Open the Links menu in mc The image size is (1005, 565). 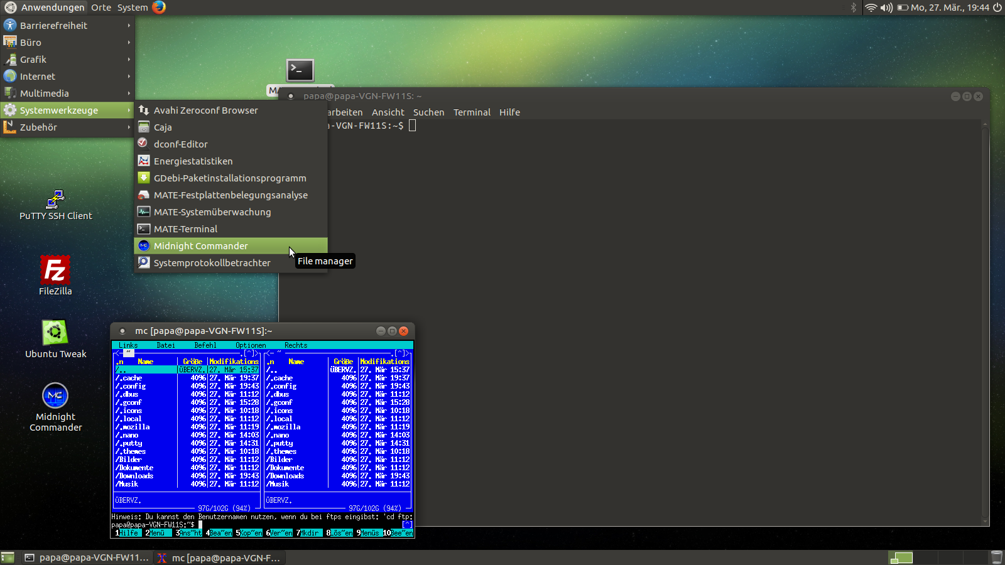pos(128,345)
